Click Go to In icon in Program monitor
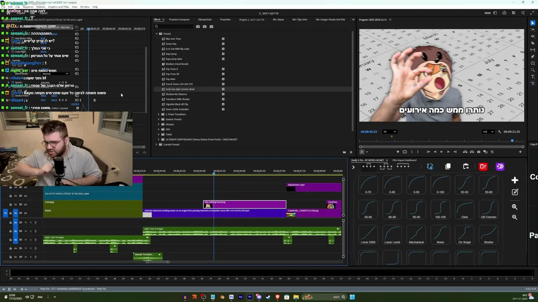This screenshot has width=538, height=302. click(428, 152)
